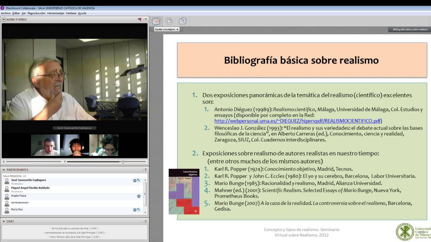Switch to application sharing mode
The height and width of the screenshot is (242, 431).
169,21
